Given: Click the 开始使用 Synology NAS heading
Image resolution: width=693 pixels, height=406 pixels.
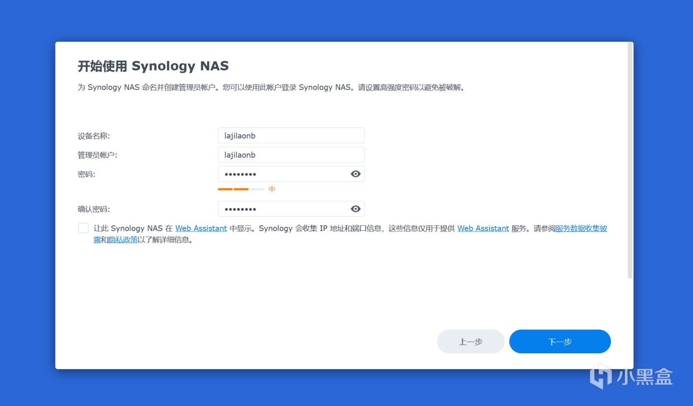Looking at the screenshot, I should tap(153, 66).
